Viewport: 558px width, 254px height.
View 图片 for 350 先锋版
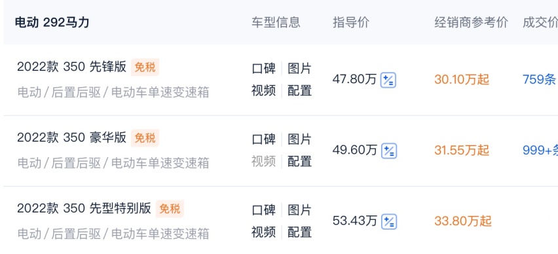[300, 69]
